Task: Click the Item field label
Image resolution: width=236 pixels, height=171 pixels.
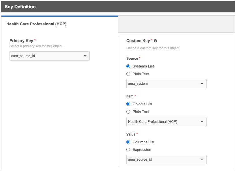Action: (130, 96)
